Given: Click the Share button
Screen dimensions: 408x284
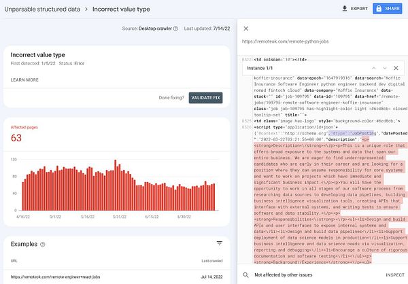Looking at the screenshot, I should (x=388, y=8).
